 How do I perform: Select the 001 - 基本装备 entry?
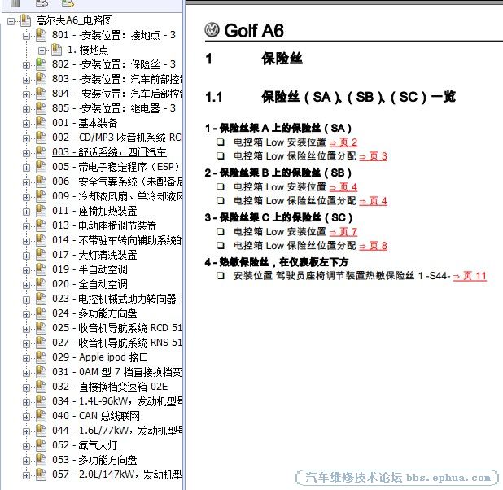click(x=85, y=123)
